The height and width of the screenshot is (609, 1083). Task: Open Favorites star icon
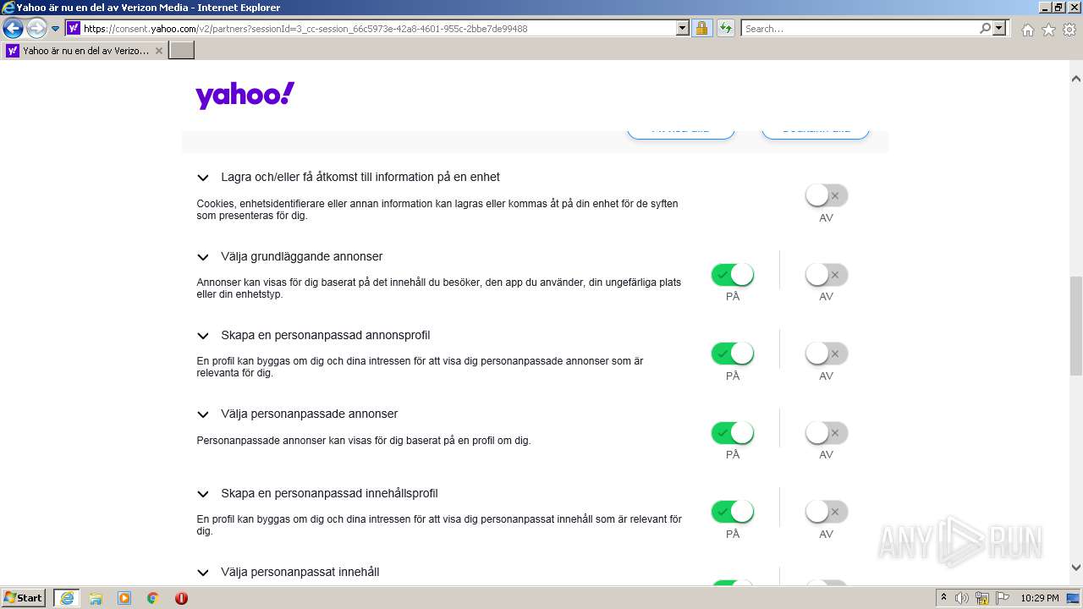point(1048,30)
